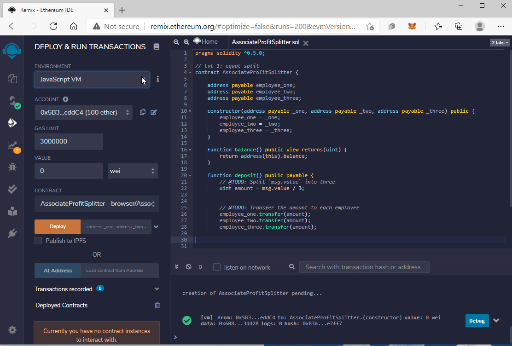Viewport: 512px width, 346px height.
Task: Click the Gas Limit input field
Action: [69, 141]
